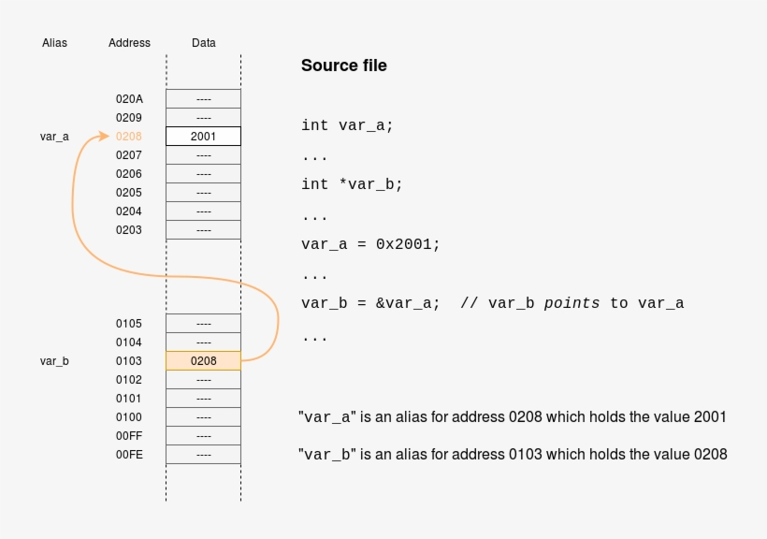Viewport: 767px width, 539px height.
Task: Select the memory cell at address 020A
Action: tap(203, 98)
